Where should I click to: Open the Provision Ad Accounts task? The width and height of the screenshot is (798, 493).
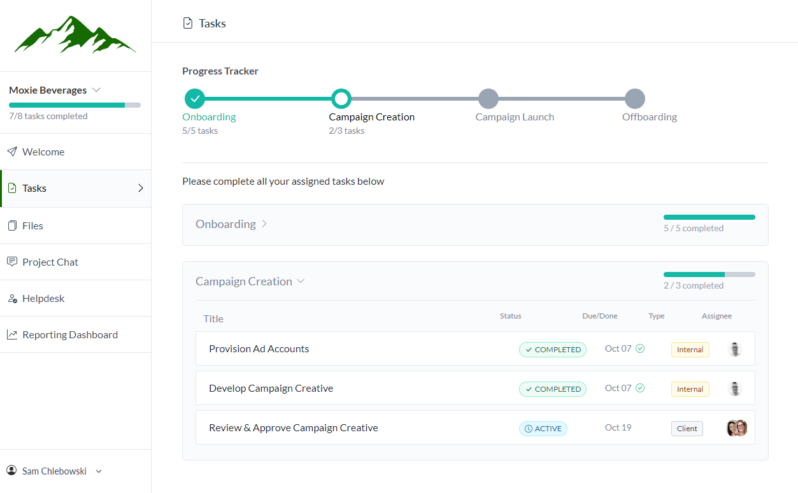pos(259,349)
